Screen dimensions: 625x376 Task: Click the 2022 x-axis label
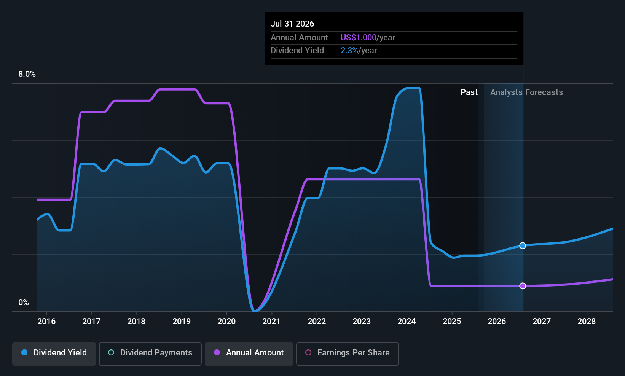317,322
